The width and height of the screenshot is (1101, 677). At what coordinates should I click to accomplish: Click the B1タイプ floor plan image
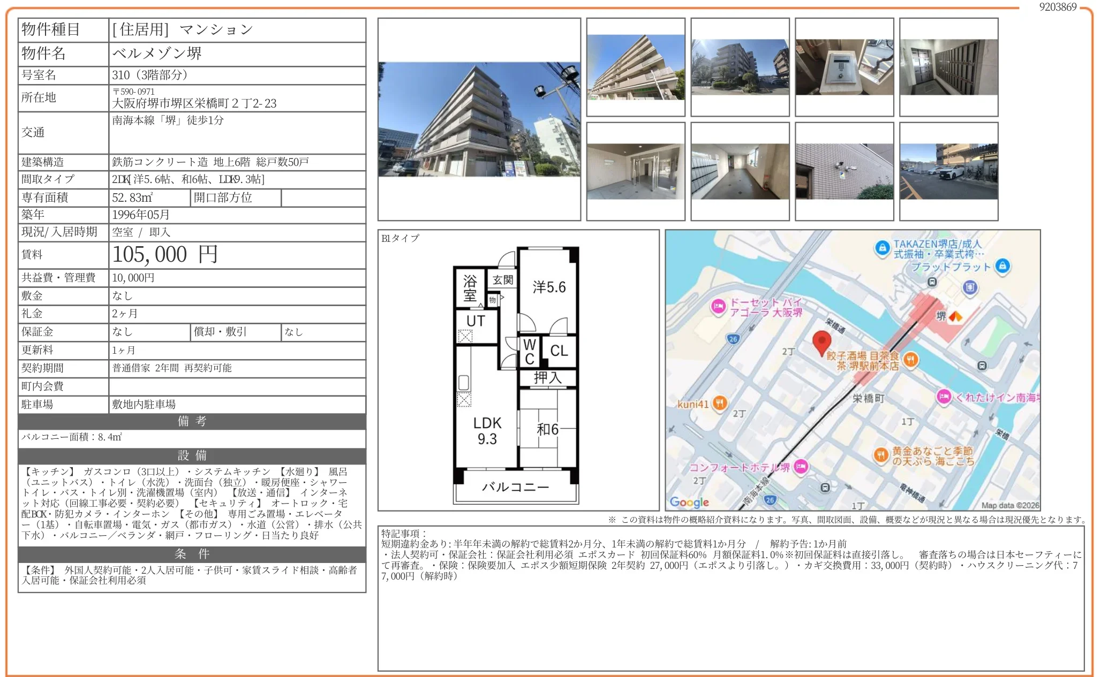tap(516, 375)
